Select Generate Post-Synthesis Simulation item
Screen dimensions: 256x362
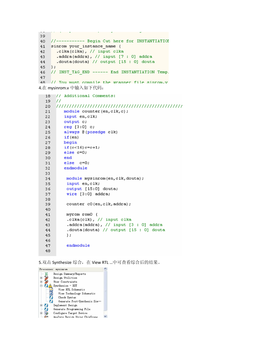click(80, 301)
